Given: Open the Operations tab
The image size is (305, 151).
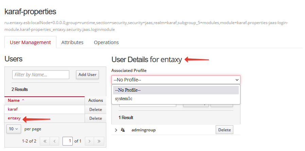Looking at the screenshot, I should (106, 42).
